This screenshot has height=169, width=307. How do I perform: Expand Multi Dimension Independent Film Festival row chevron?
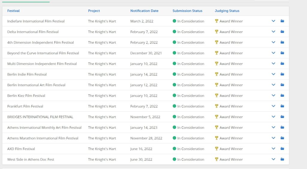(273, 64)
